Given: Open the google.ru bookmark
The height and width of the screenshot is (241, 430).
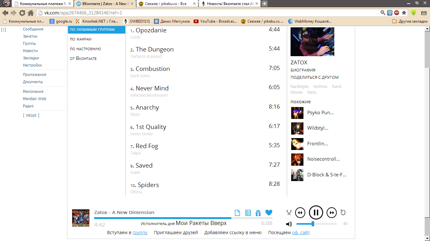Looking at the screenshot, I should [61, 21].
